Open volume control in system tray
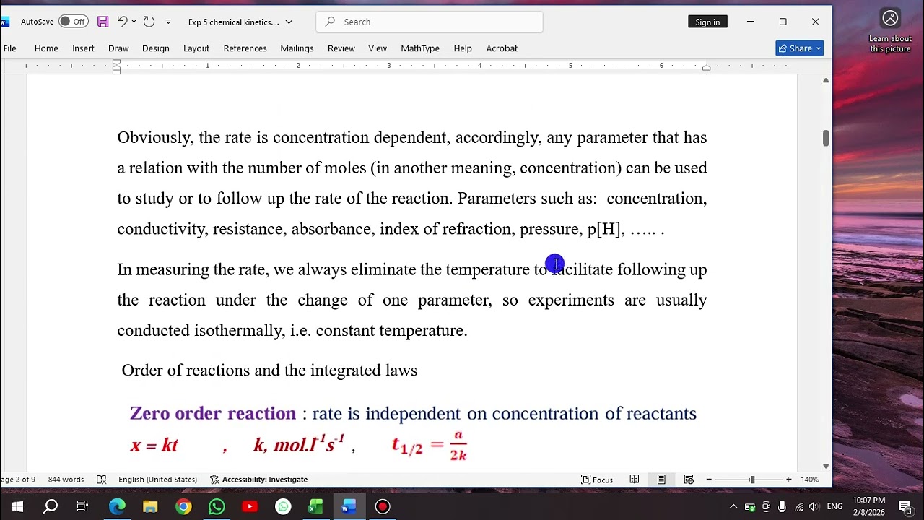924x520 pixels. (814, 507)
